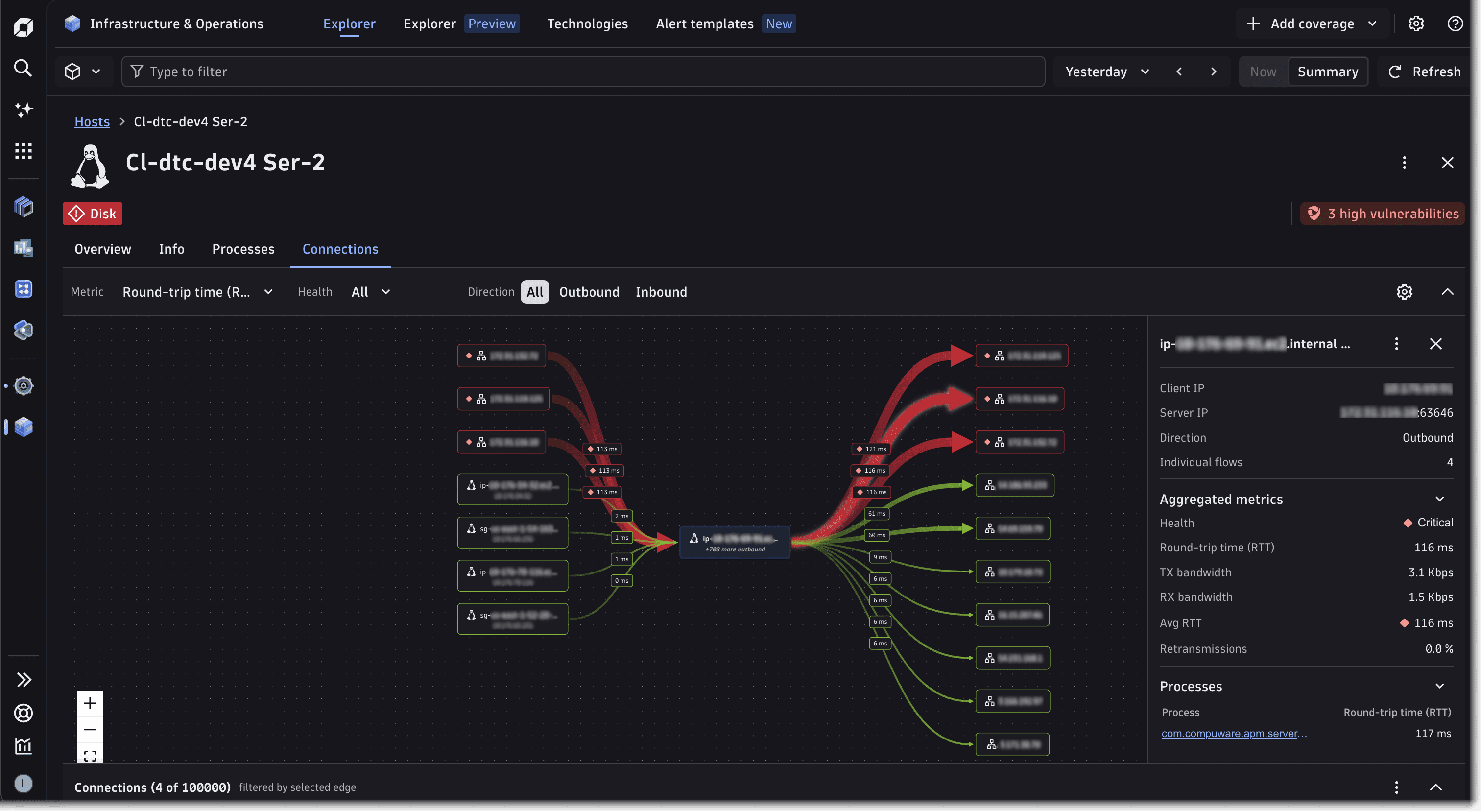Open the sidebar app icon with blue dot
Screen dimensions: 1481x811
23,386
